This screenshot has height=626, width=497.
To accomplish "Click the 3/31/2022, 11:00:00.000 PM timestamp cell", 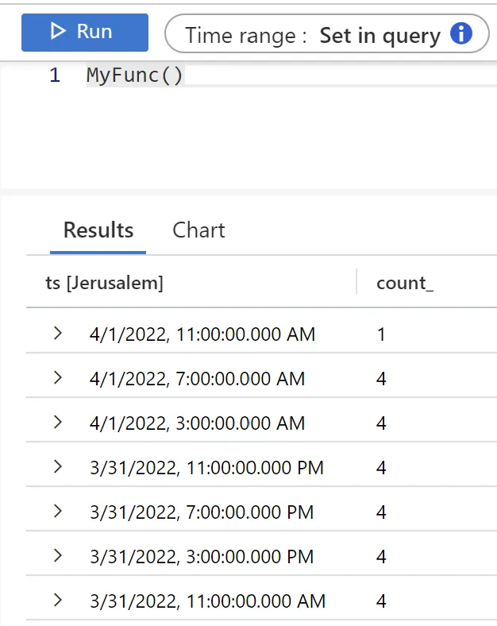I will point(206,468).
